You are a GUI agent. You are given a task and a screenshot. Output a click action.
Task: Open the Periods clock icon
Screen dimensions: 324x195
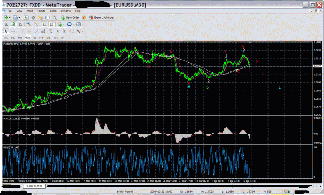(x=69, y=24)
